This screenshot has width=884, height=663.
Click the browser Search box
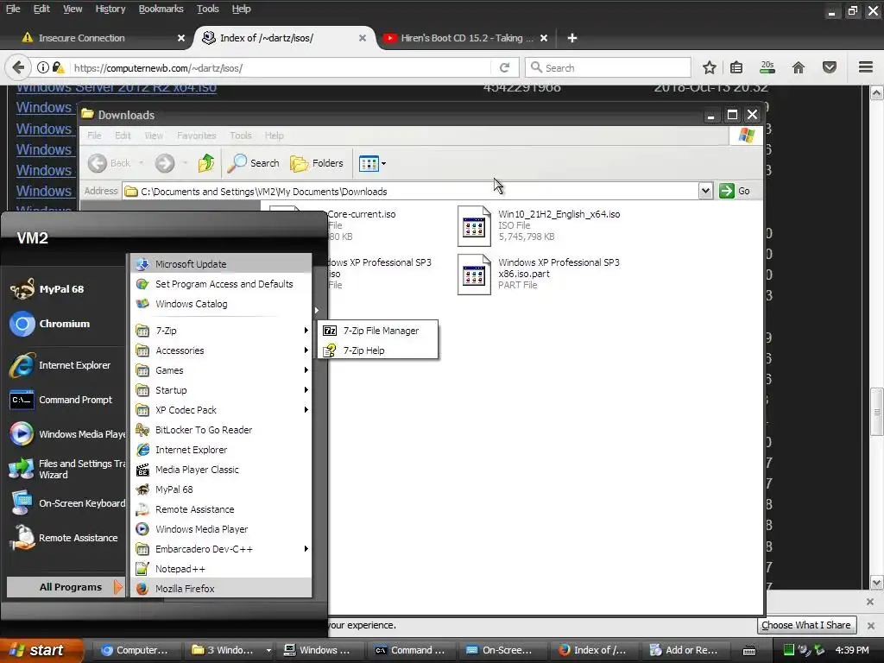(x=608, y=67)
